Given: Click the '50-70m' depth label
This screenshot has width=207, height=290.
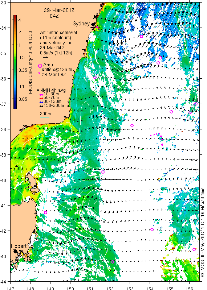Looking at the screenshot, I should tap(51, 98).
